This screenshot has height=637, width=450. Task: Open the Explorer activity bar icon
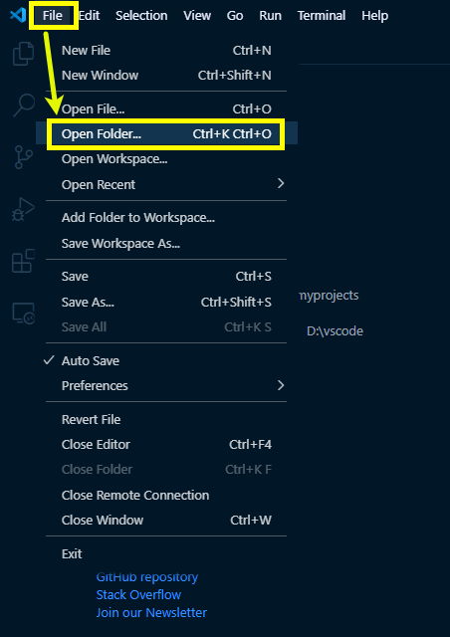23,54
